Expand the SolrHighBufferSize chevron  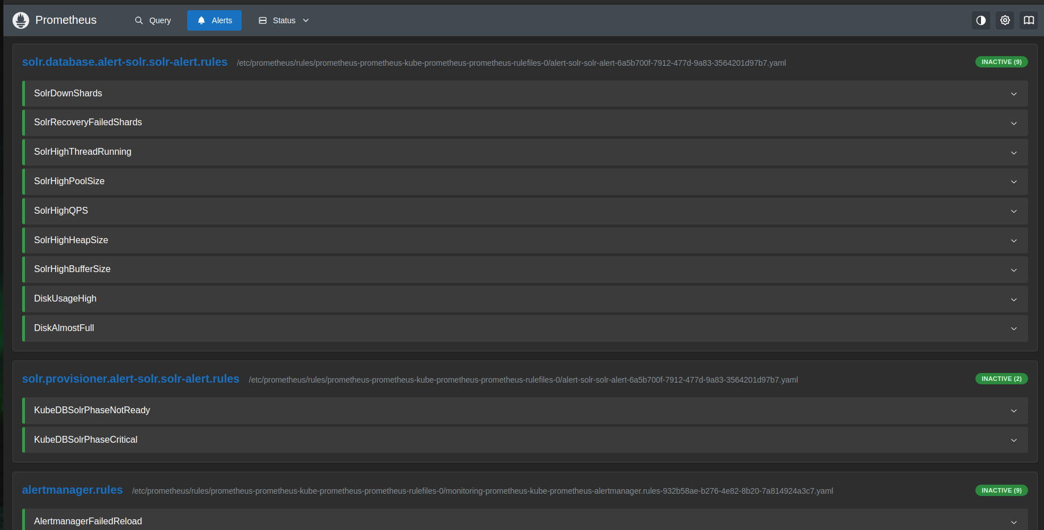pos(1014,270)
